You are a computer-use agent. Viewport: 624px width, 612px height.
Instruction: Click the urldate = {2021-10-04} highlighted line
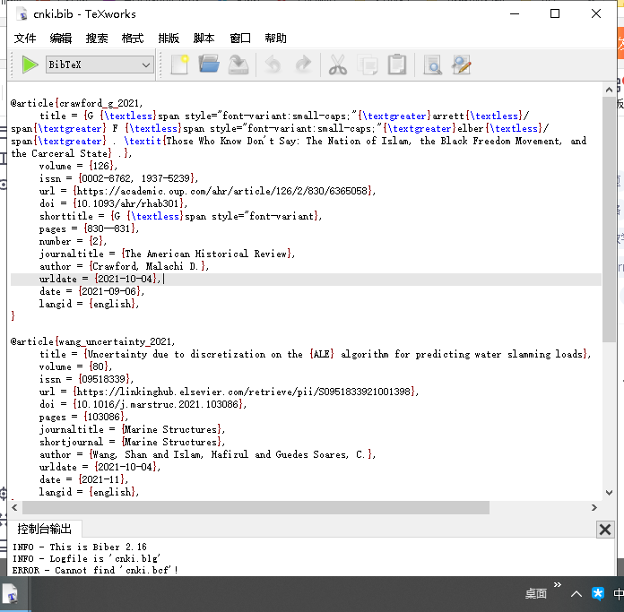[x=306, y=280]
